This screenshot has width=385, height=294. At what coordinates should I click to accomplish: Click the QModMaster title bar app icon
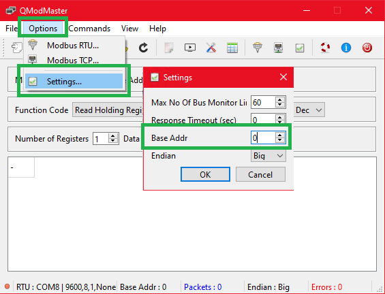pyautogui.click(x=11, y=10)
